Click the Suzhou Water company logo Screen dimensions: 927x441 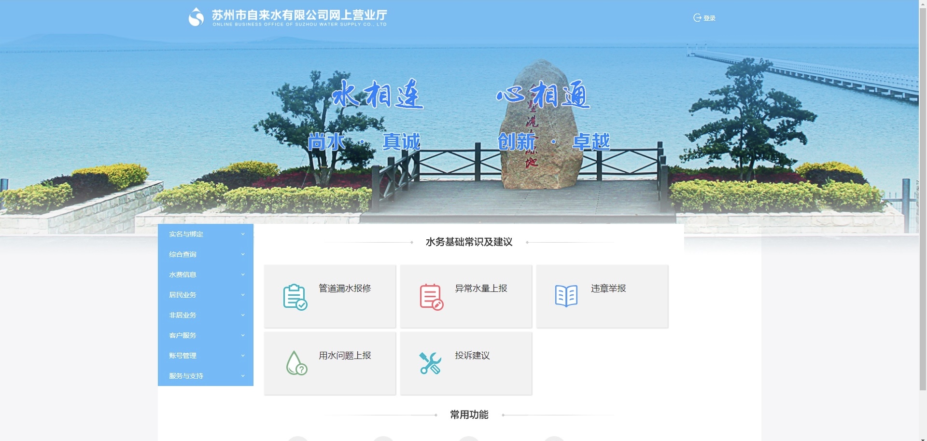tap(196, 17)
